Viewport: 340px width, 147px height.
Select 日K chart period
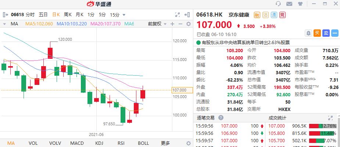click(x=56, y=15)
